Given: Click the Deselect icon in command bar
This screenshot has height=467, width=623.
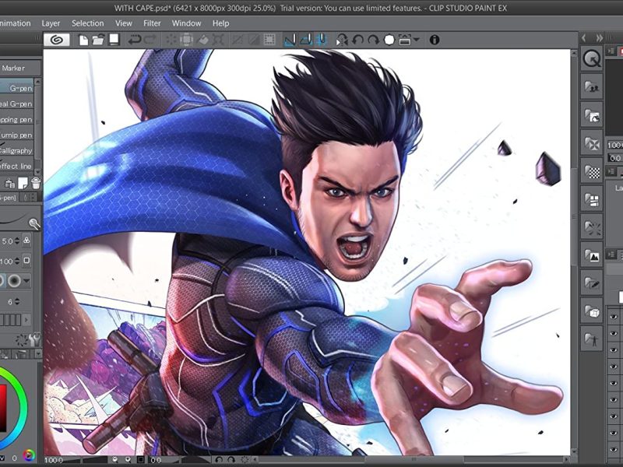Looking at the screenshot, I should click(238, 40).
